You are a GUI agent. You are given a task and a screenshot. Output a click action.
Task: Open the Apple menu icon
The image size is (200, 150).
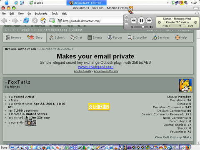pyautogui.click(x=7, y=2)
